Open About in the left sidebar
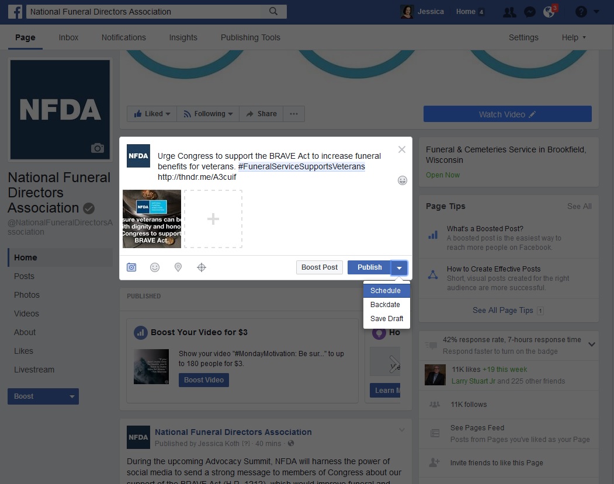 [x=25, y=333]
